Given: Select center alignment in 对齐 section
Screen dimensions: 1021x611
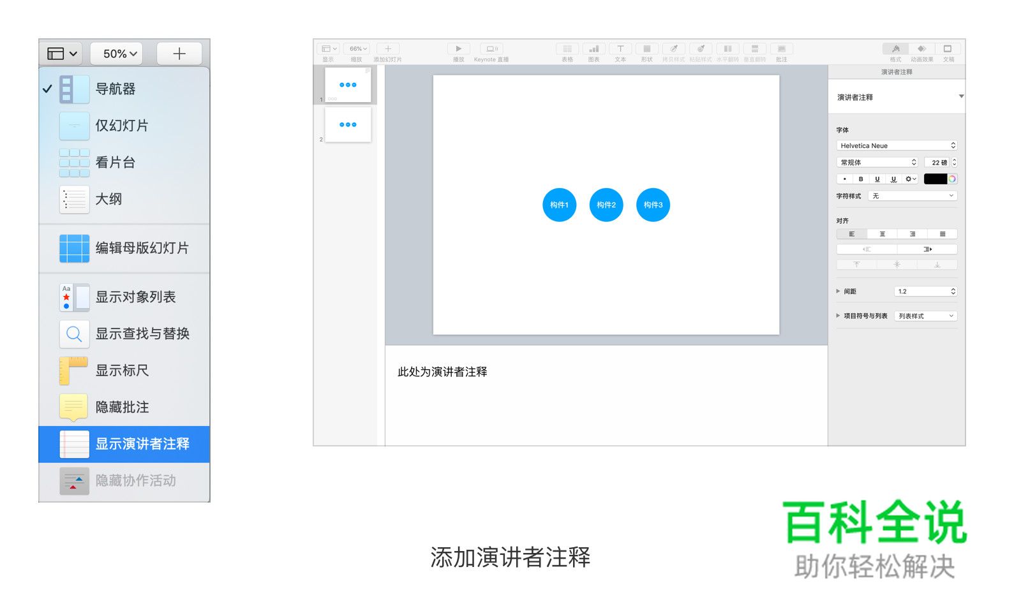Looking at the screenshot, I should (x=881, y=233).
